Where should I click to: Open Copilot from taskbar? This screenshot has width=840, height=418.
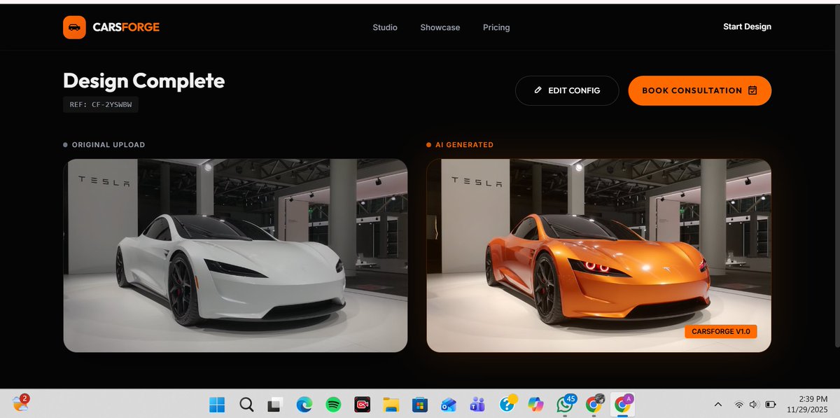(536, 404)
